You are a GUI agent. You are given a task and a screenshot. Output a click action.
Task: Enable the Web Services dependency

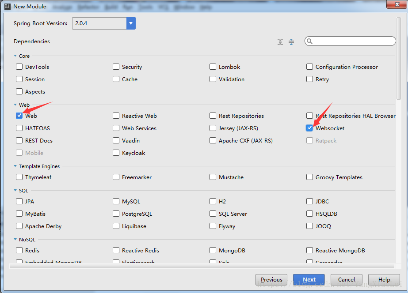pyautogui.click(x=116, y=128)
